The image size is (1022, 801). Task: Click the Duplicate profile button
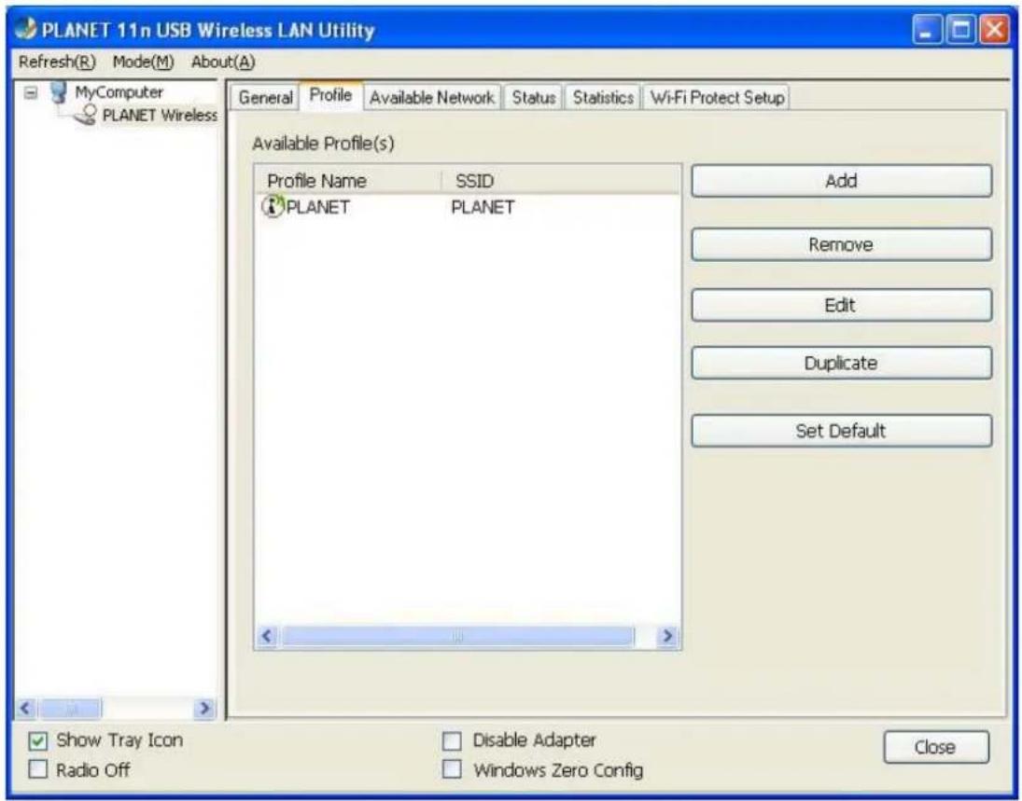pos(842,363)
